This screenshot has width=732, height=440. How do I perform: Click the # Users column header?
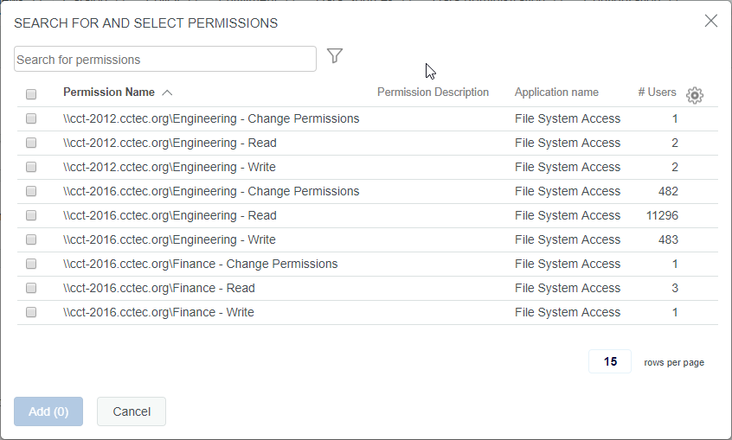coord(657,92)
